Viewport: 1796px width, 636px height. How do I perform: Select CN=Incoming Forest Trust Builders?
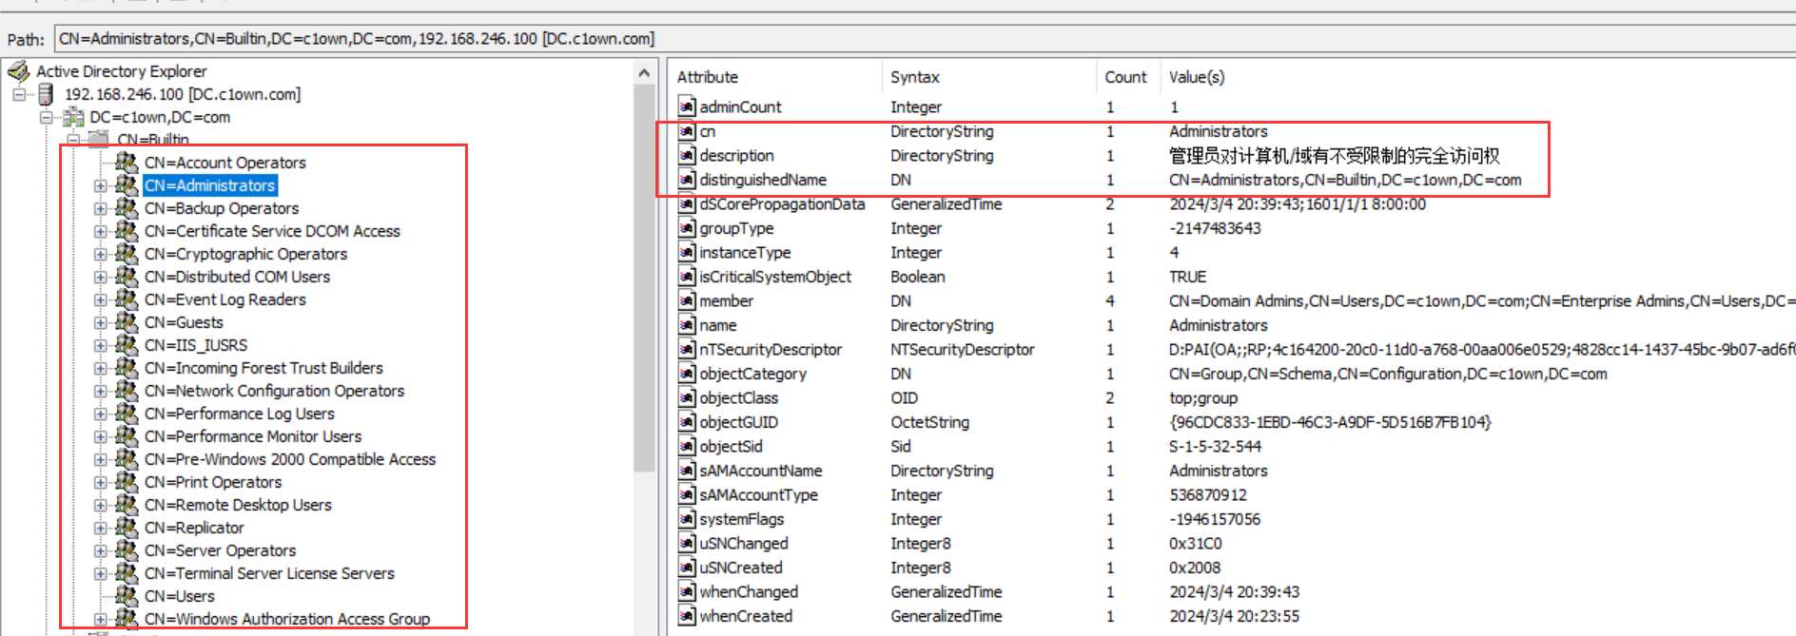point(264,368)
